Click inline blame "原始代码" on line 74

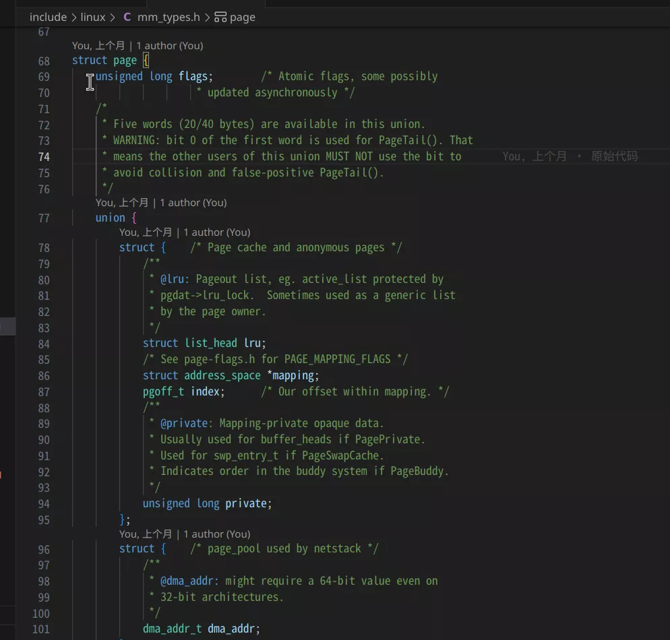(615, 156)
